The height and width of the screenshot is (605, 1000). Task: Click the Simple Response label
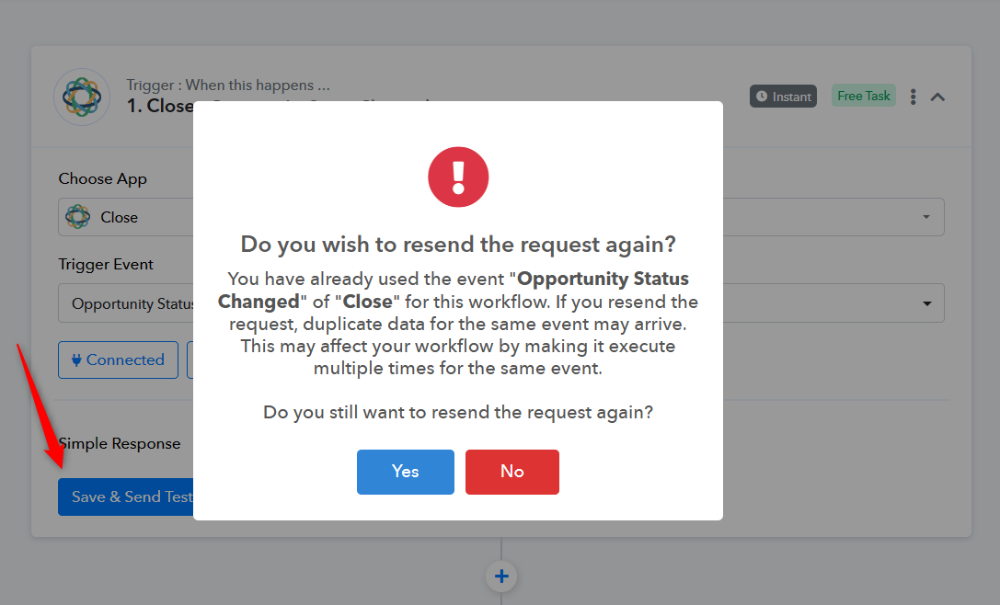pyautogui.click(x=120, y=444)
